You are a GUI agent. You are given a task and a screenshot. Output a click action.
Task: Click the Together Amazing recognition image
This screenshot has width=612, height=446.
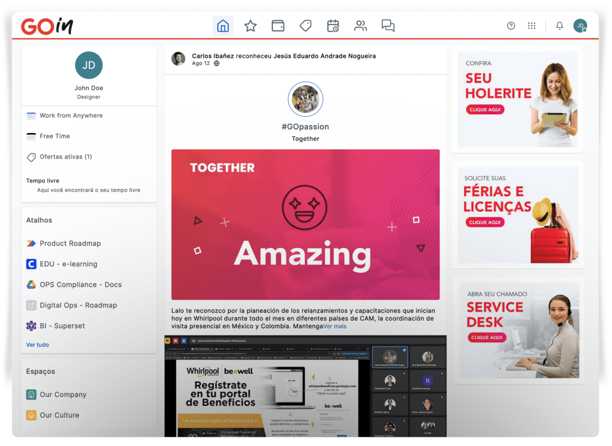coord(305,224)
